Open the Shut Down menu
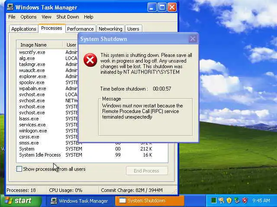 [68, 17]
